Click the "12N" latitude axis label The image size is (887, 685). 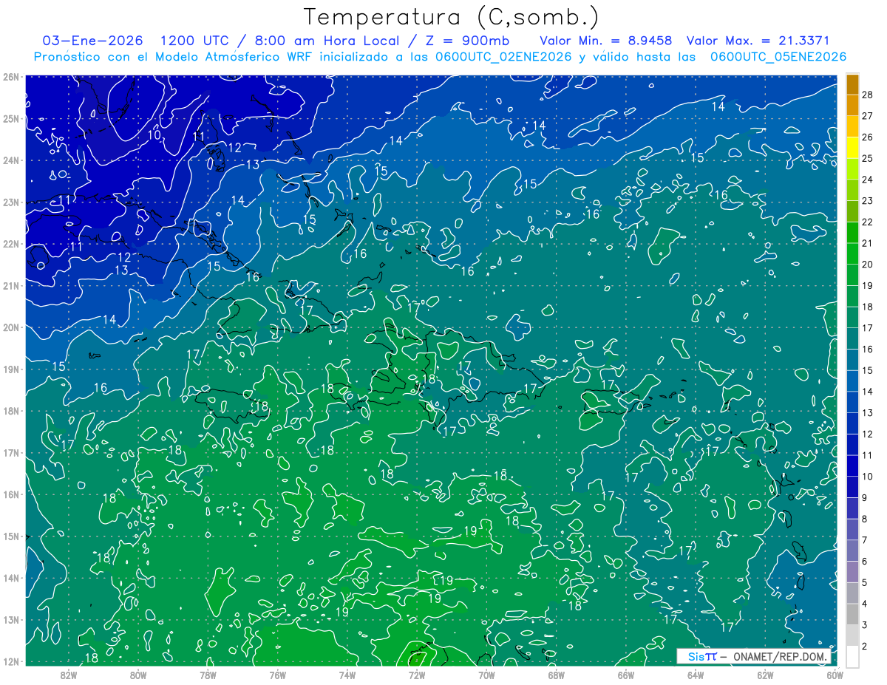(x=11, y=661)
